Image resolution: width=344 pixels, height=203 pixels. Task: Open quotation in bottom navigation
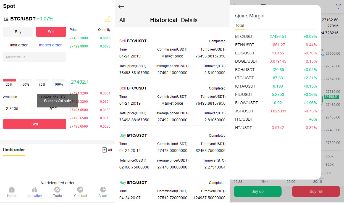tap(35, 192)
